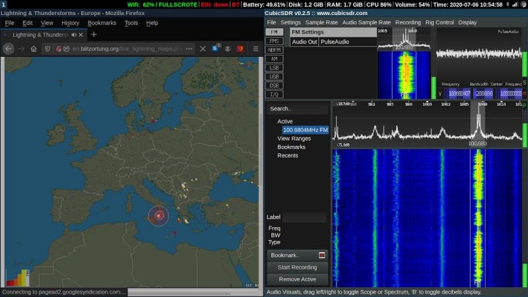Switch to NBFM demodulator mode

[273, 49]
